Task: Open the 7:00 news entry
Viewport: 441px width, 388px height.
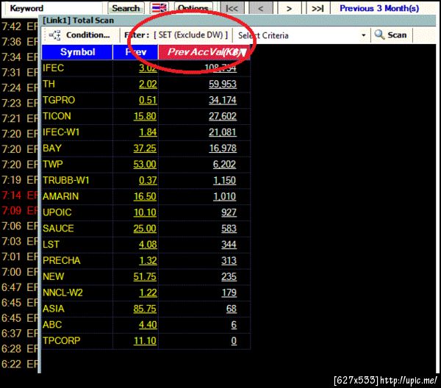Action: coord(20,272)
